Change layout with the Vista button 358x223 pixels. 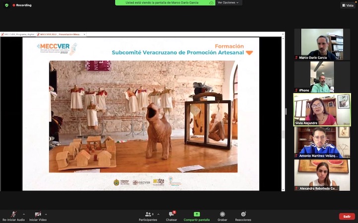(348, 5)
